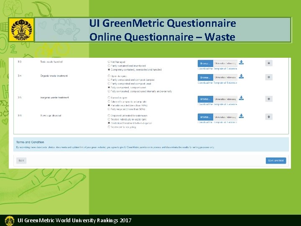Click the Back button
Screen dimensions: 301x226
coord(21,160)
